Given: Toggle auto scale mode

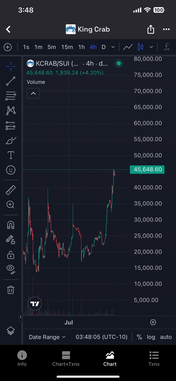Looking at the screenshot, I should (166, 337).
